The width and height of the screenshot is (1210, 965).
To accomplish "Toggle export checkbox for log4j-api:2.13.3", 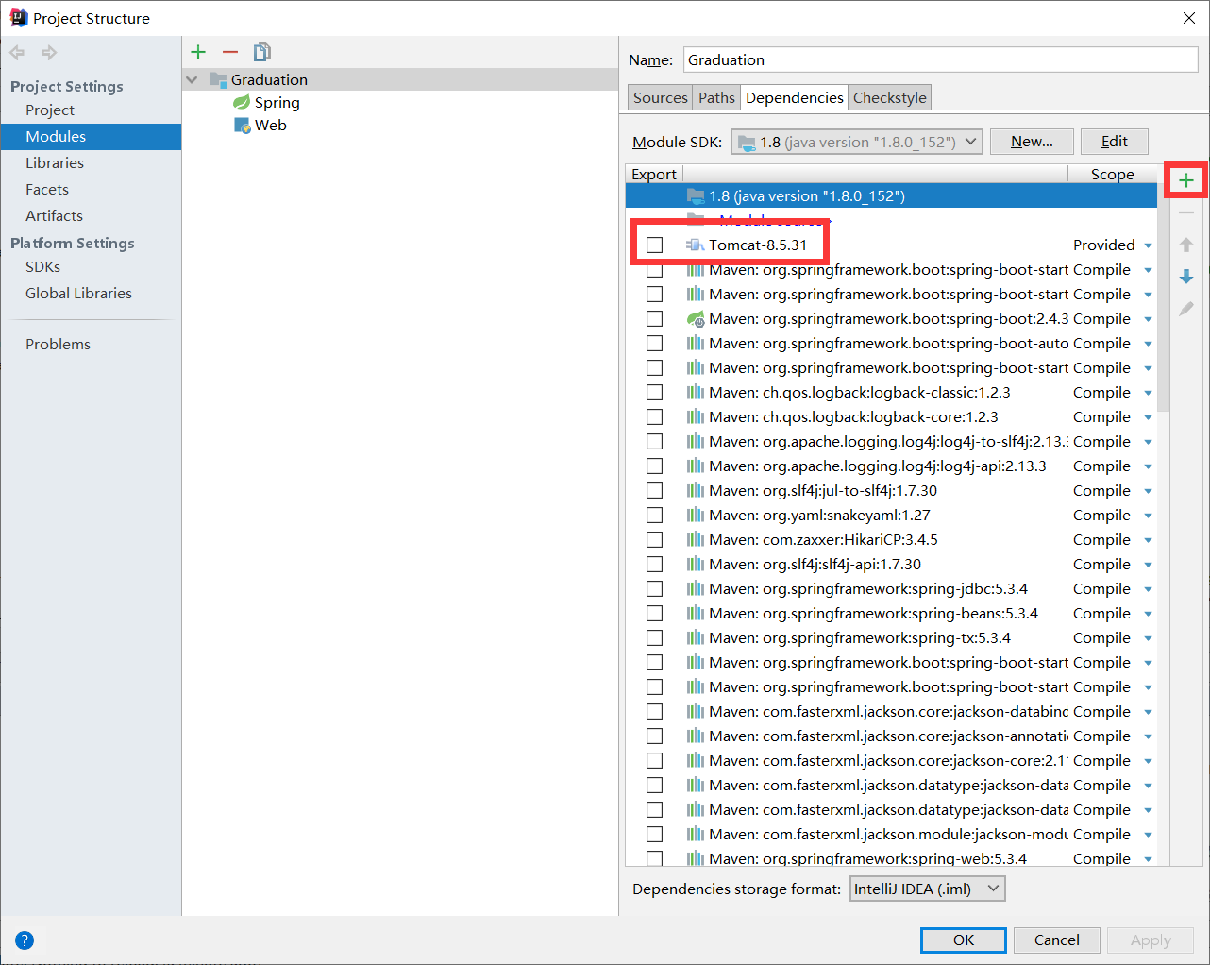I will [x=654, y=466].
